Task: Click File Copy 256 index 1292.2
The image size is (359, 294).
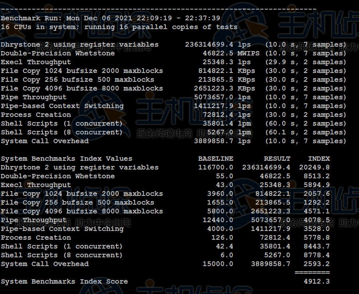Action: pos(317,202)
